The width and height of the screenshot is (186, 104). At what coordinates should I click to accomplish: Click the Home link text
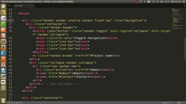point(94,70)
